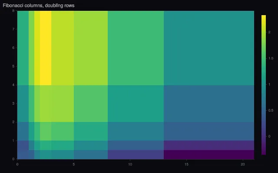Select the yellow-green cell spanning x 3–5, y 4–8
This screenshot has width=278, height=173.
coord(63,48)
